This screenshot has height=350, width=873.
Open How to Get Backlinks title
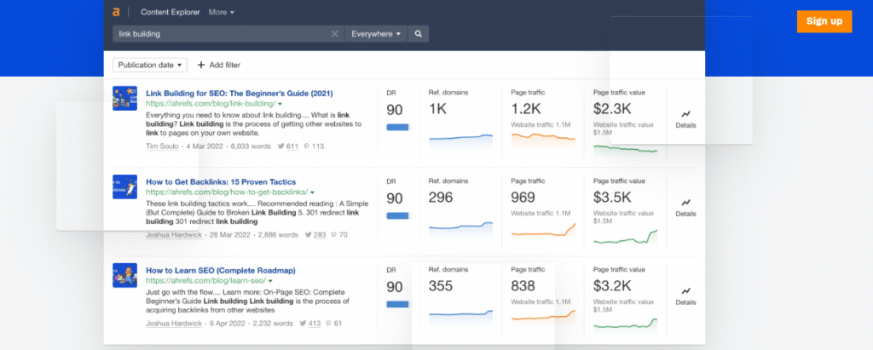coord(221,182)
